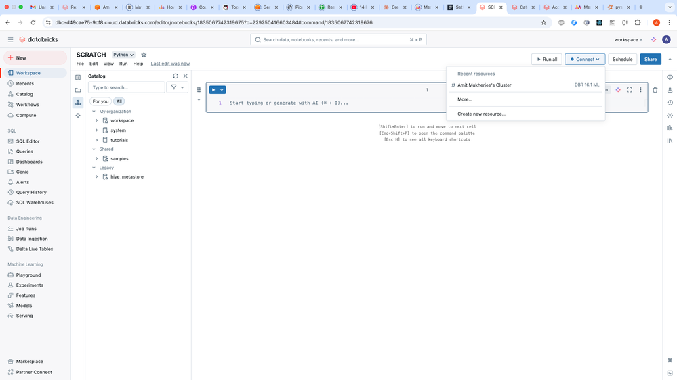Select the 'All' catalog filter pill
Screen dimensions: 677x380
click(119, 101)
